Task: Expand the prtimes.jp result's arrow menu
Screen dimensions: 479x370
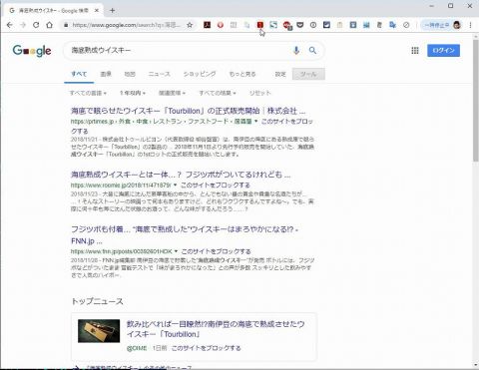Action: coord(255,122)
